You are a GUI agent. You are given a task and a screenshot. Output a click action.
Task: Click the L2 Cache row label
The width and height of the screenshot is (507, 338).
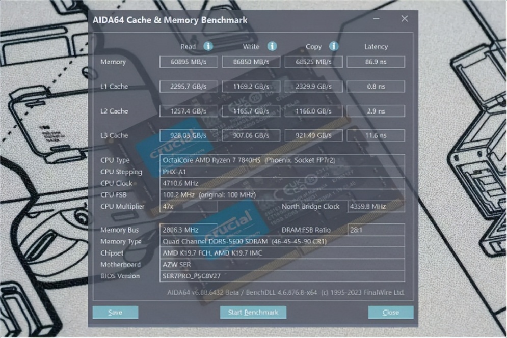click(x=114, y=111)
